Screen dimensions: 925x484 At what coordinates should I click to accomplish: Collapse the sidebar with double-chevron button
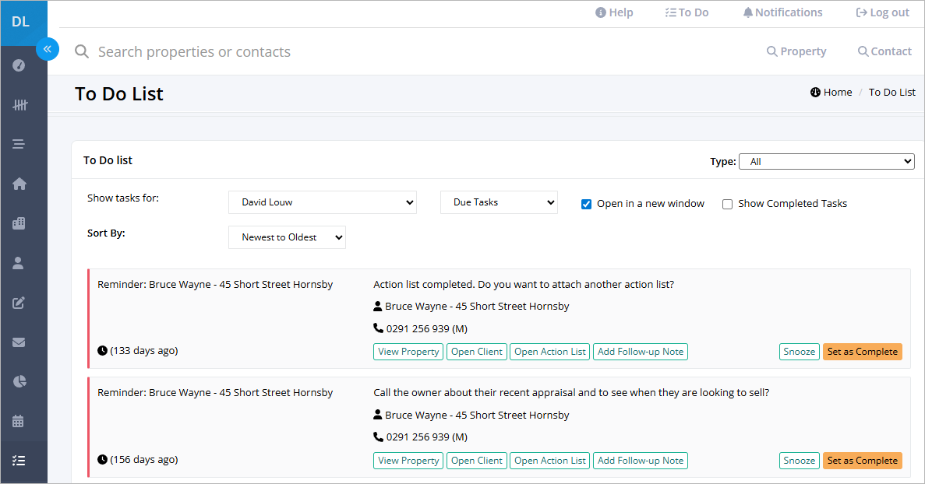click(x=48, y=49)
